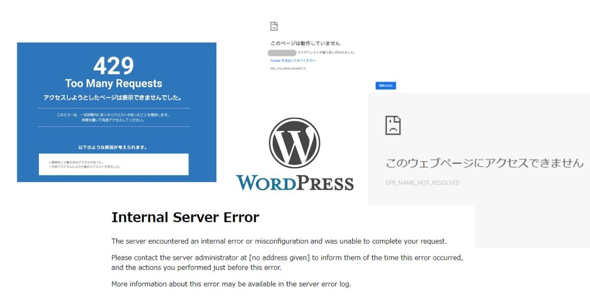Click the WordPress circular W logo
Viewport: 590px width, 308px height.
click(294, 143)
